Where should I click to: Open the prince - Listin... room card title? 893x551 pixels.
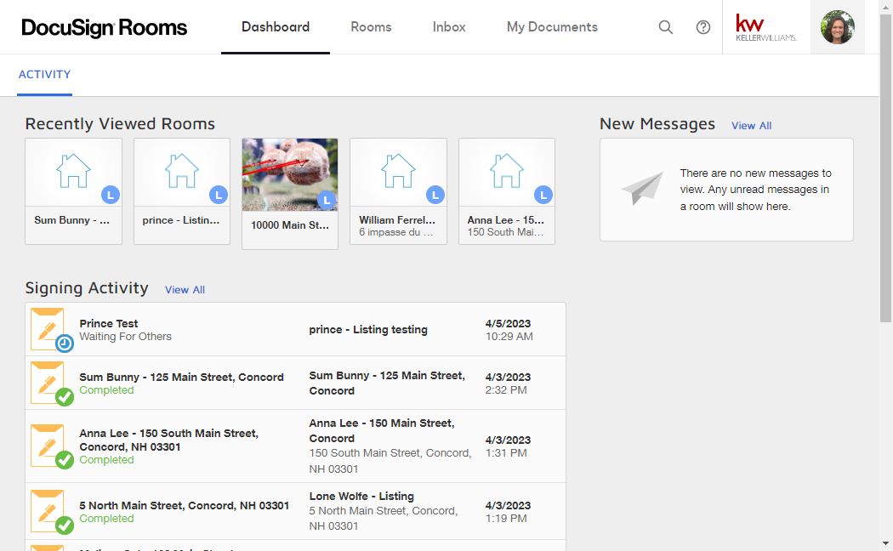[181, 220]
